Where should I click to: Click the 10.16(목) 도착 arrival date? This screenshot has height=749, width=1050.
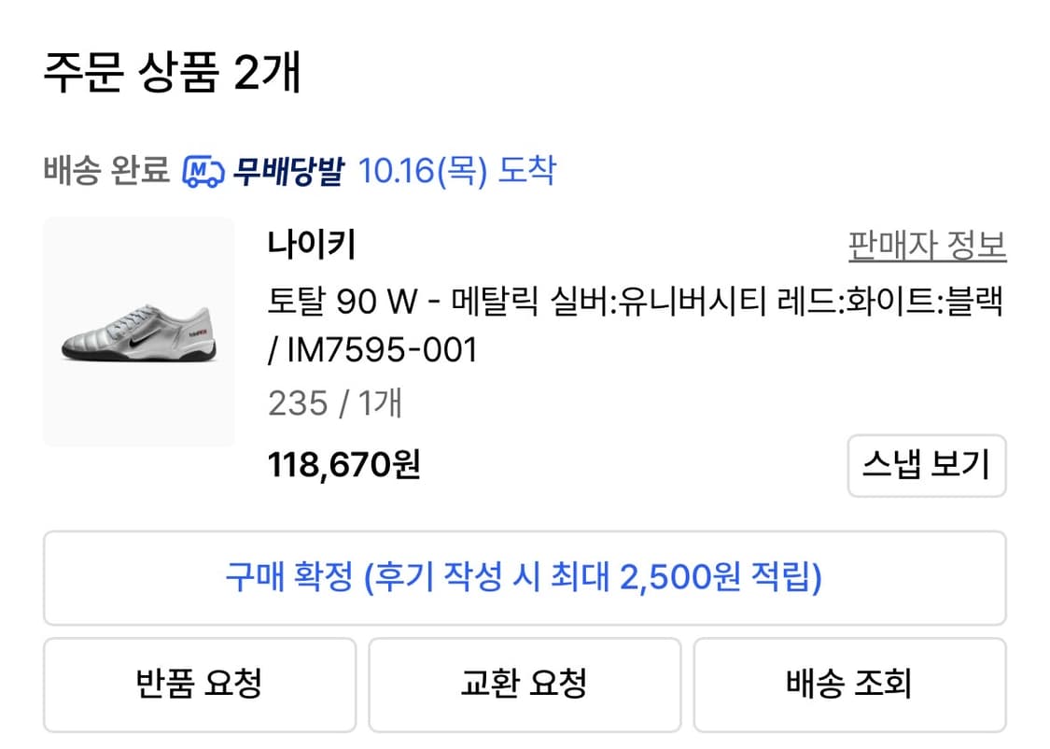[456, 172]
